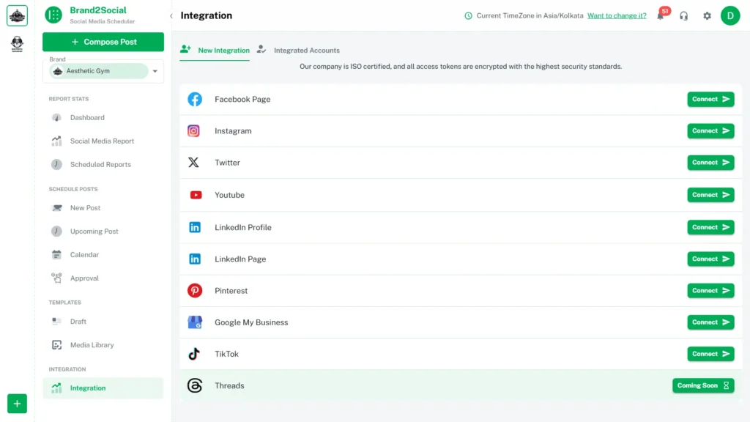Click the TikTok logo icon

[x=193, y=354]
